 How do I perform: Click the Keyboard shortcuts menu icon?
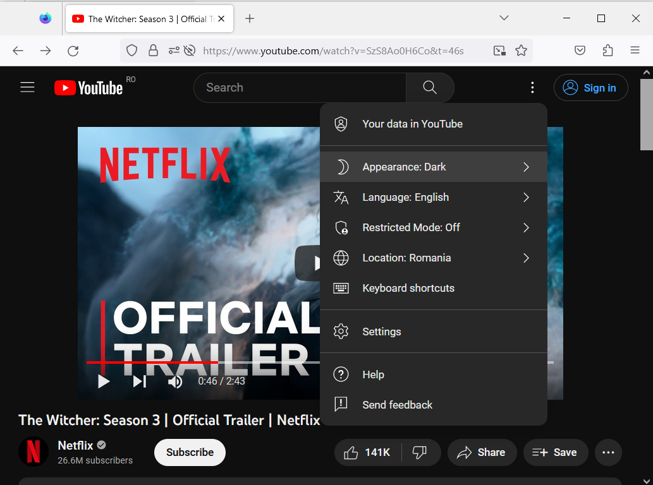(341, 288)
